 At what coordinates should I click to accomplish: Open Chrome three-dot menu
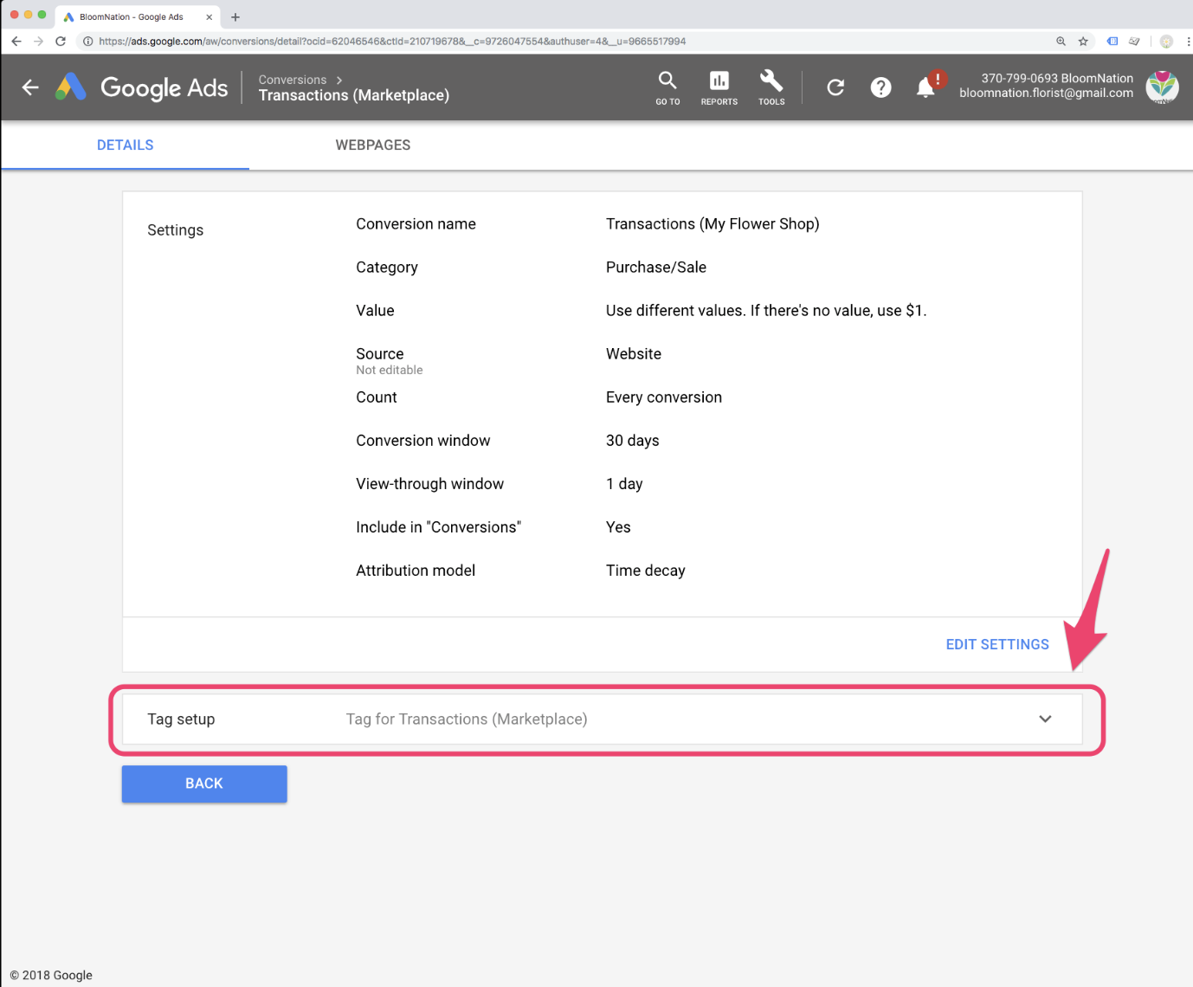click(x=1188, y=41)
